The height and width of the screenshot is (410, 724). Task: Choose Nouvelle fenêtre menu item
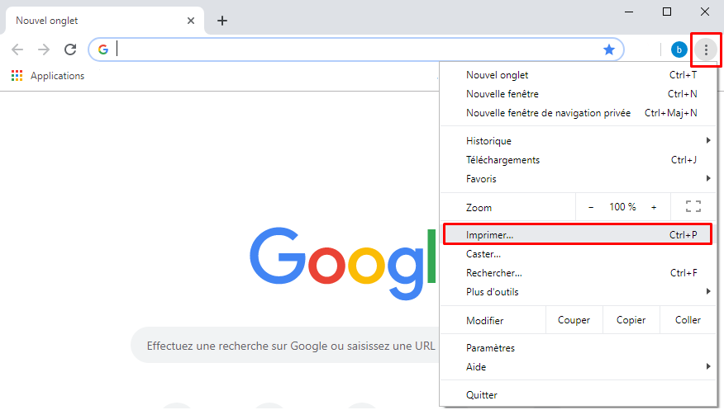point(578,94)
